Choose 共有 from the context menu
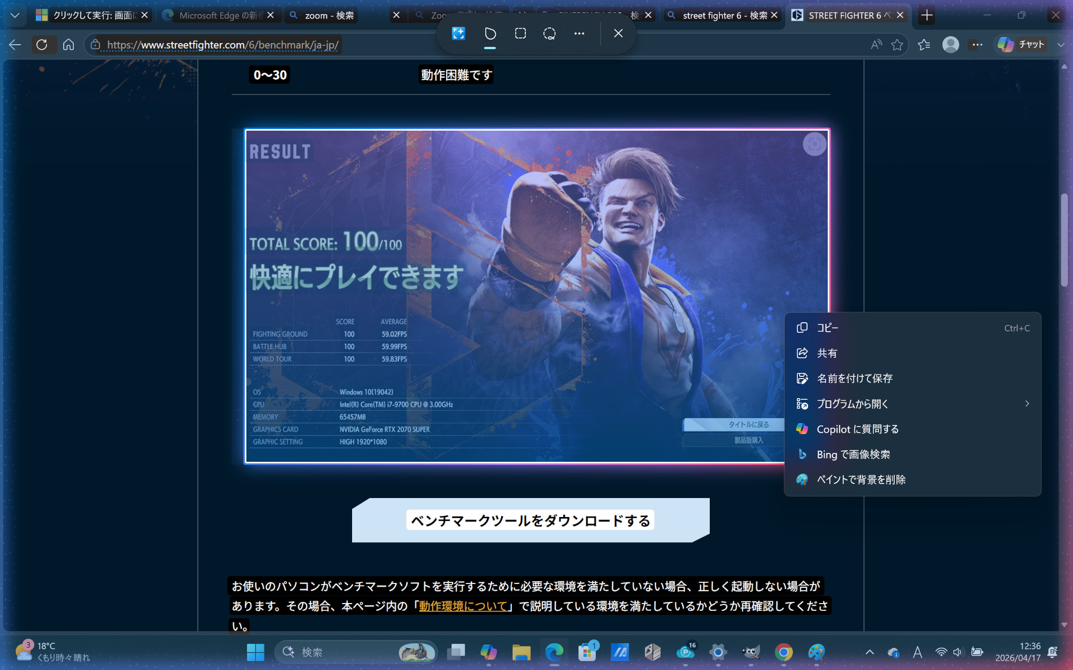 click(913, 353)
